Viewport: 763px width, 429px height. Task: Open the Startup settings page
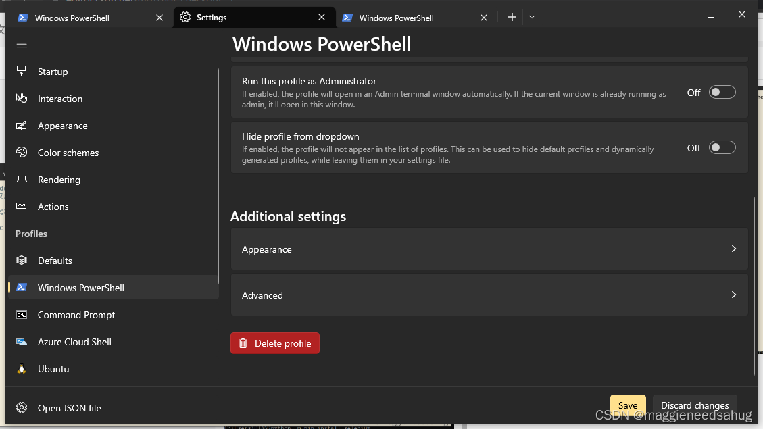pyautogui.click(x=113, y=72)
